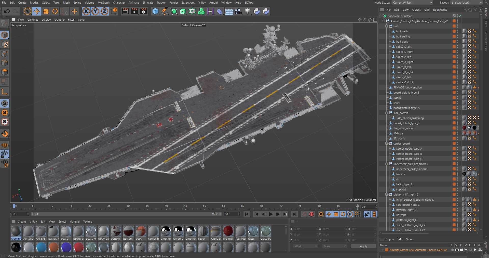Click the Undo arrow icon
The width and height of the screenshot is (489, 258).
(7, 11)
